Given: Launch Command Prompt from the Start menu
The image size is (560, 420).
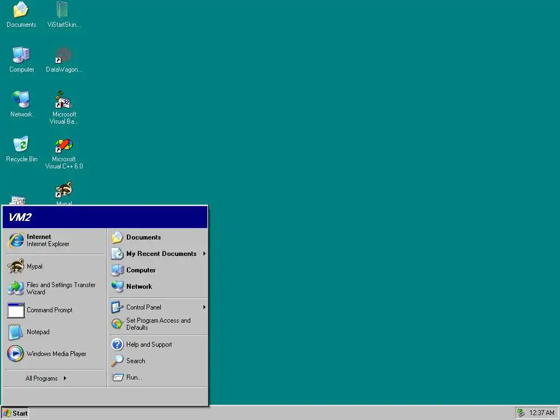Looking at the screenshot, I should (x=55, y=310).
